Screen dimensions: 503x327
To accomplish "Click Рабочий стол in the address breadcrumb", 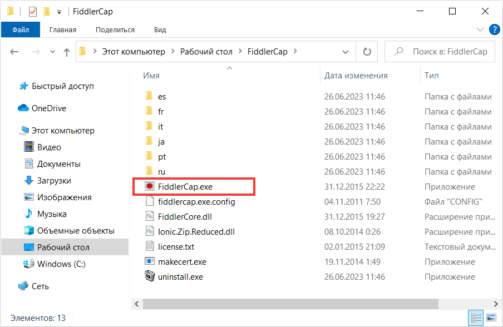I will point(206,52).
